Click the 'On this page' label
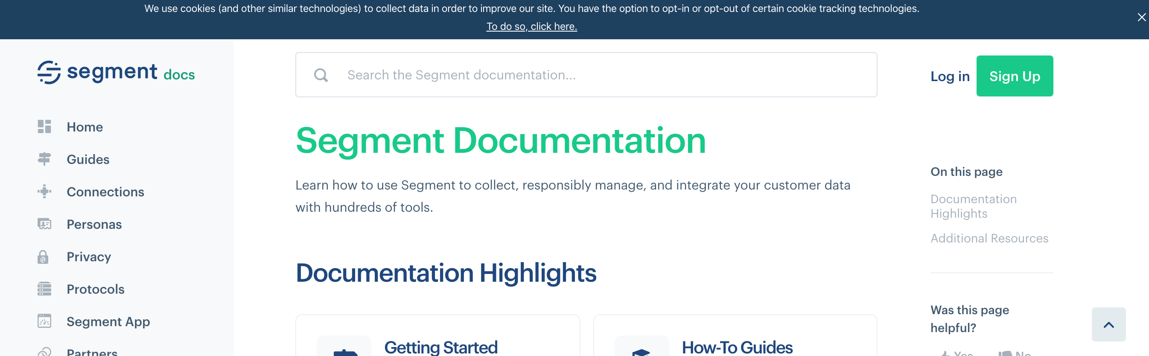 coord(966,172)
